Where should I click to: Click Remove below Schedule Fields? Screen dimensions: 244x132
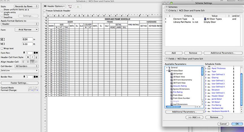click(214, 117)
